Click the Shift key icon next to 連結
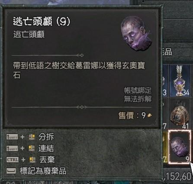The image size is (193, 184). 12,148
